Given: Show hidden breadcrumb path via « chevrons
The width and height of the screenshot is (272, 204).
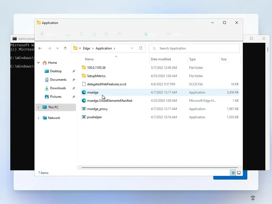Looking at the screenshot, I should pos(80,48).
